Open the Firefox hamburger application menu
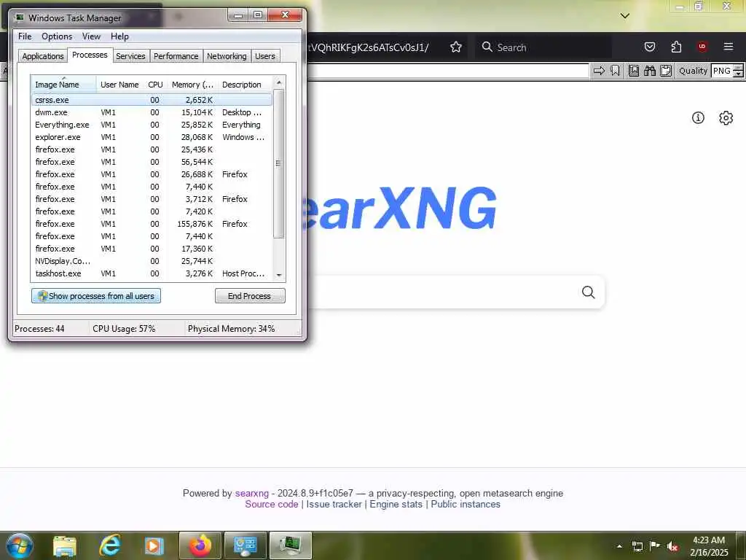Viewport: 746px width, 560px height. click(x=728, y=47)
